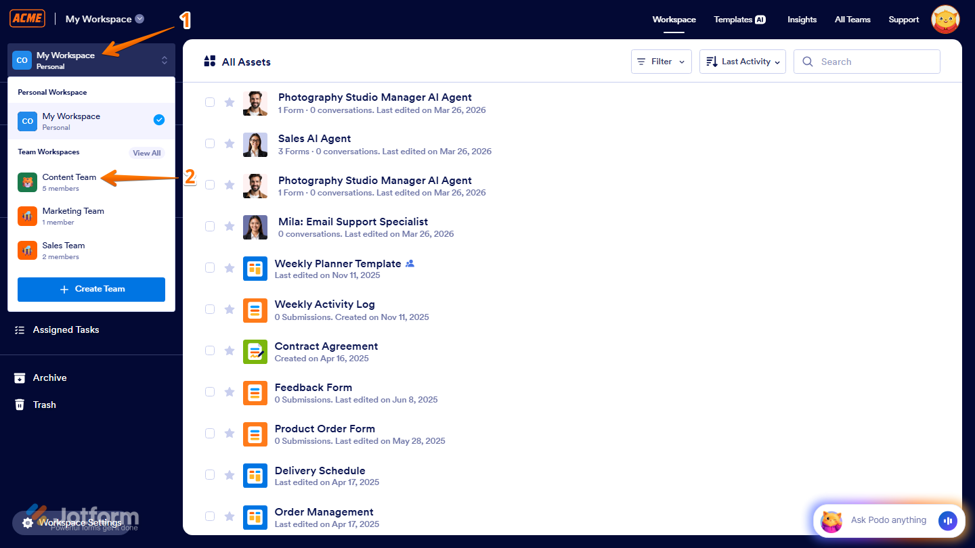
Task: Star the Feedback Form as favorite
Action: pyautogui.click(x=230, y=392)
